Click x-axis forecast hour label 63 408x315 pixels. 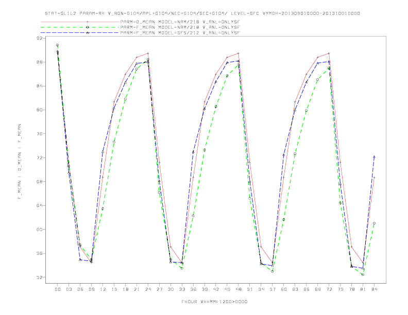(x=295, y=289)
